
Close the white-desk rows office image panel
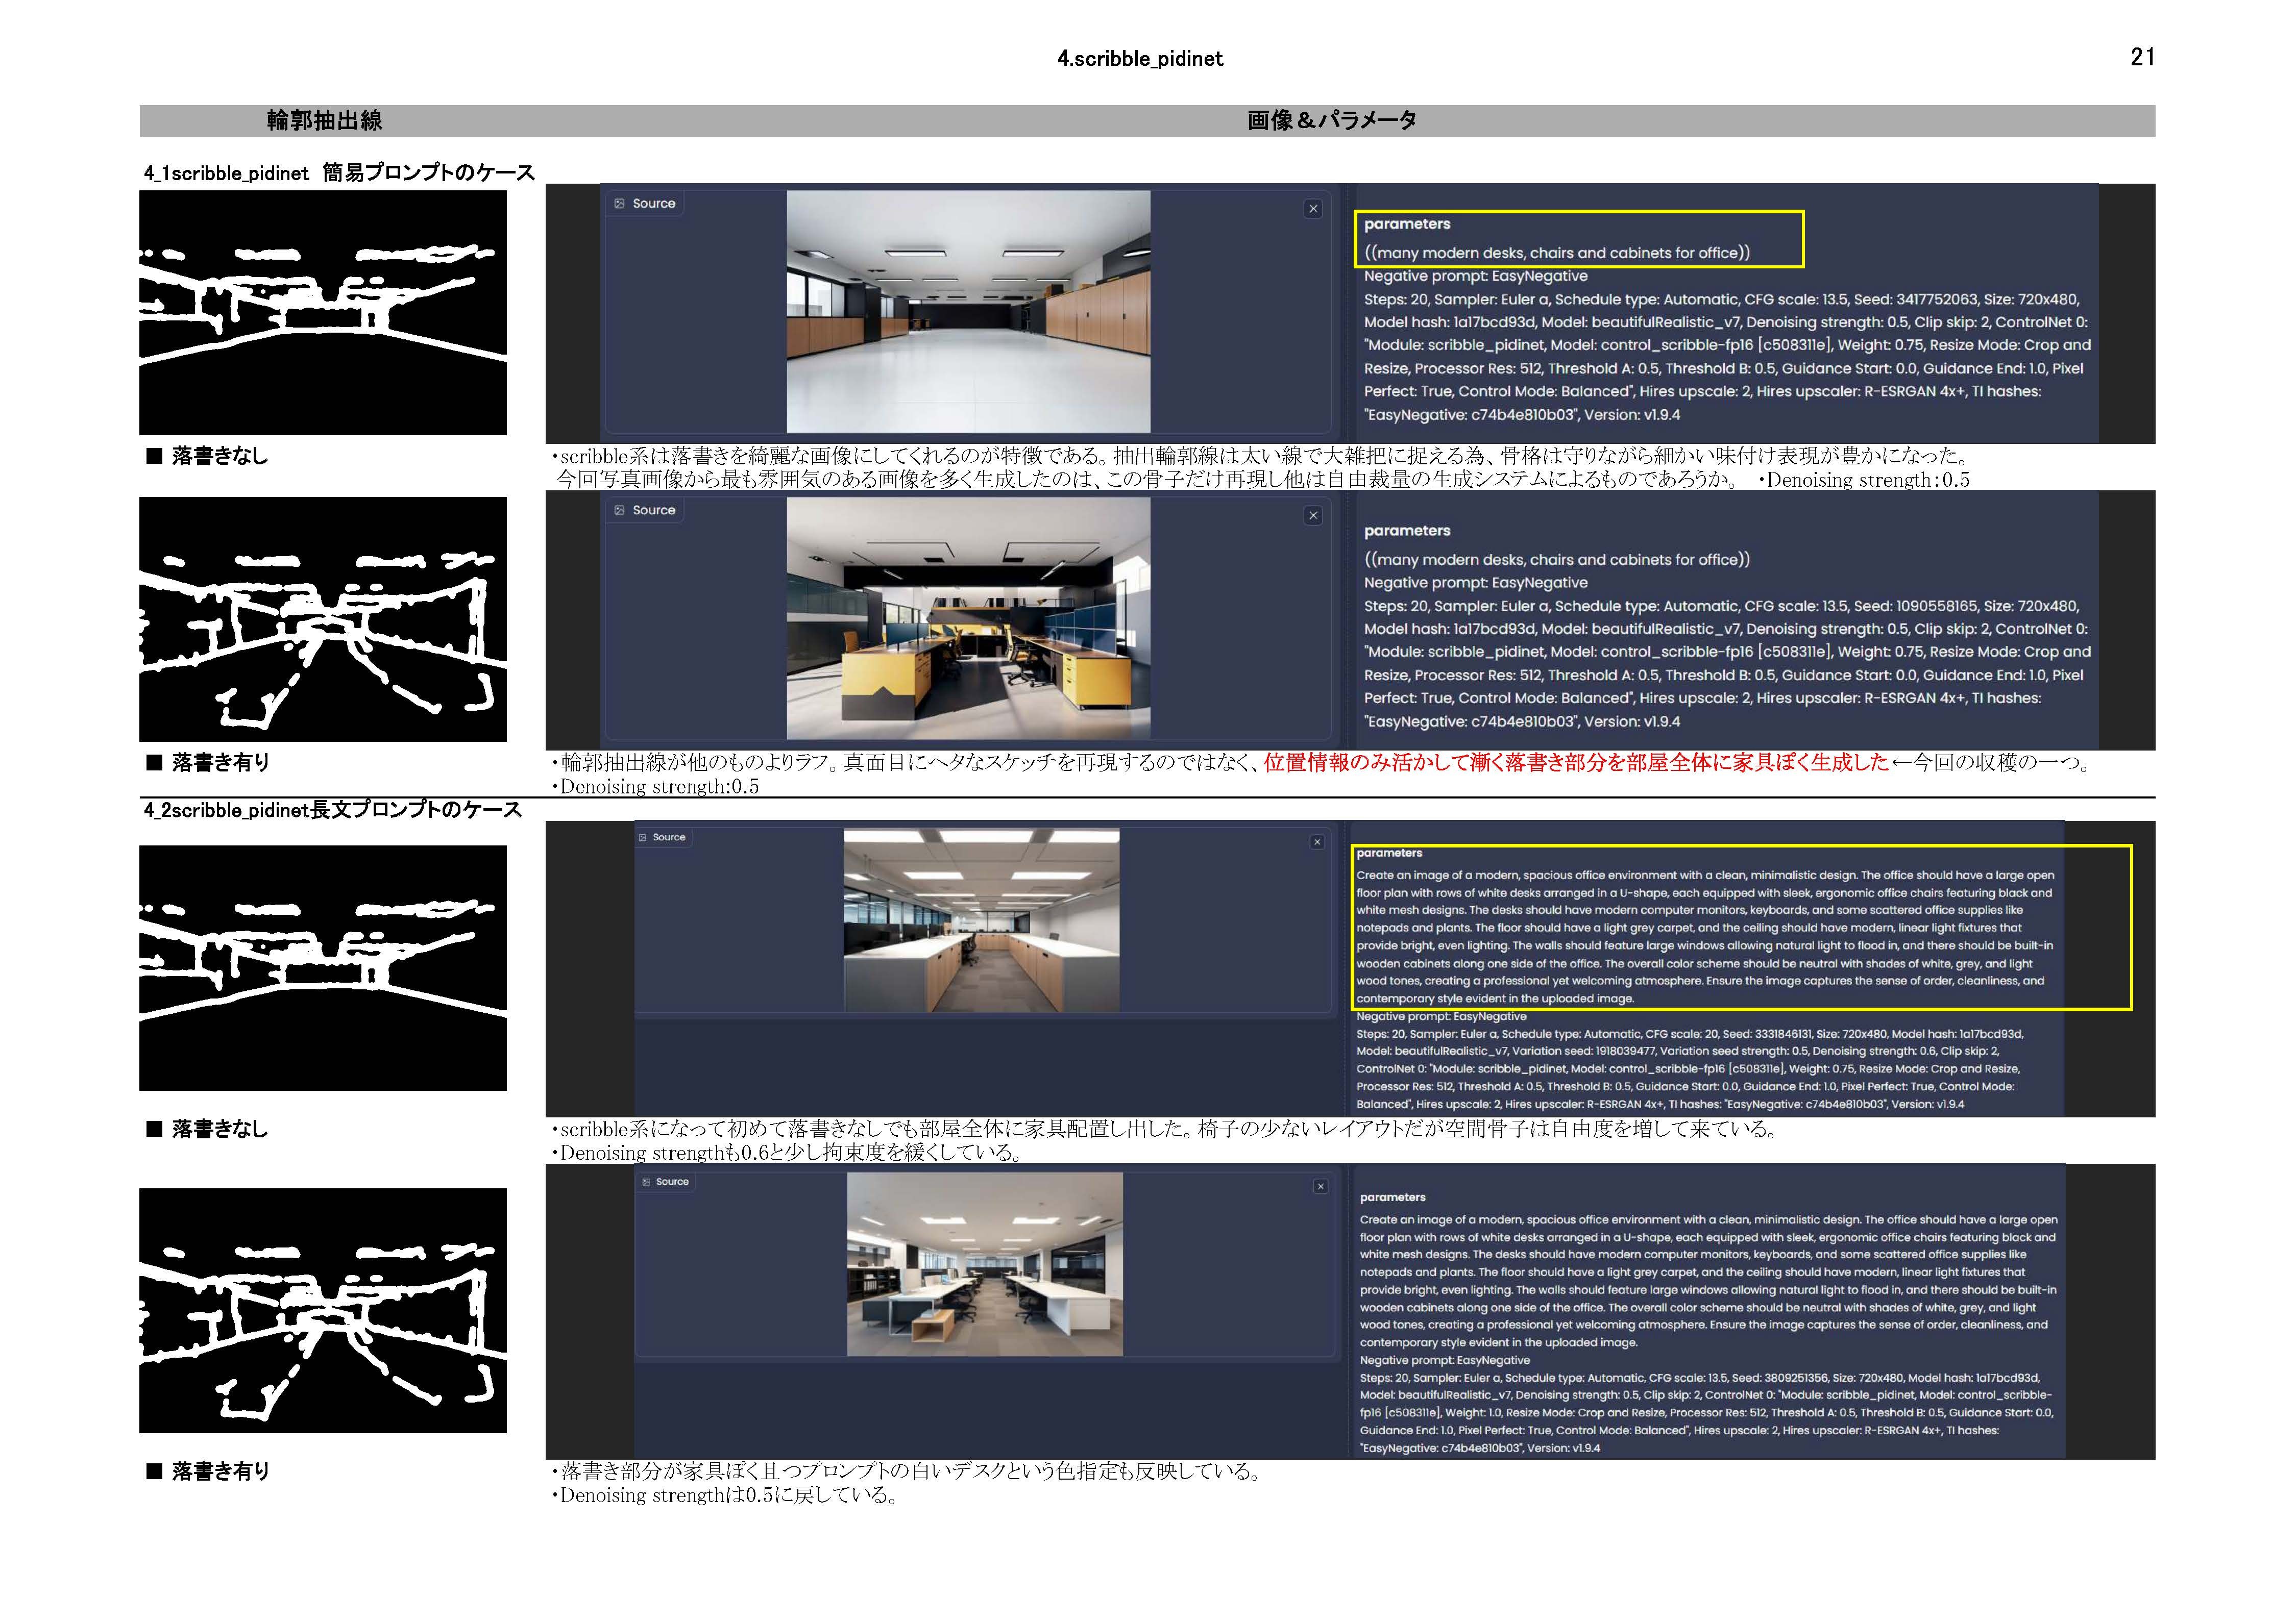(x=1320, y=1186)
